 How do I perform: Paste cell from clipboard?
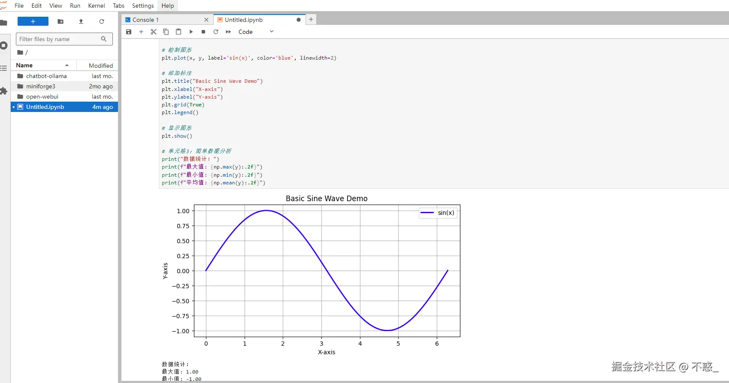178,32
